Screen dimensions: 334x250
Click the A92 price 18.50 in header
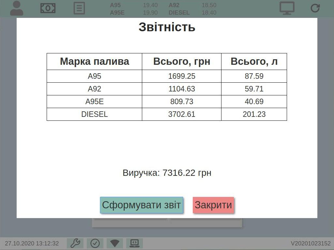pyautogui.click(x=209, y=5)
